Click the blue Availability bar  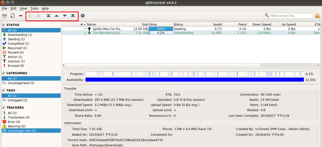click(x=194, y=80)
